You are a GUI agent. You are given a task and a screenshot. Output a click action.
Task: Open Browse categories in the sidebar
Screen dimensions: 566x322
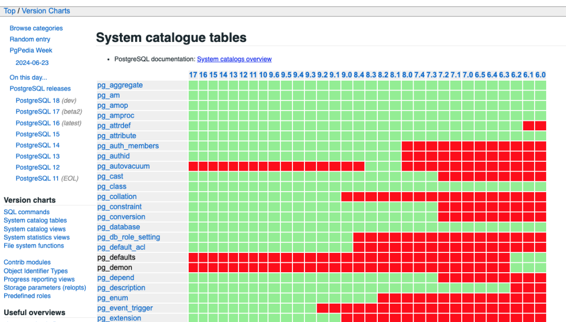point(36,28)
